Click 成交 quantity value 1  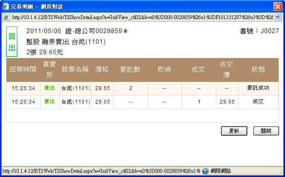(x=199, y=102)
